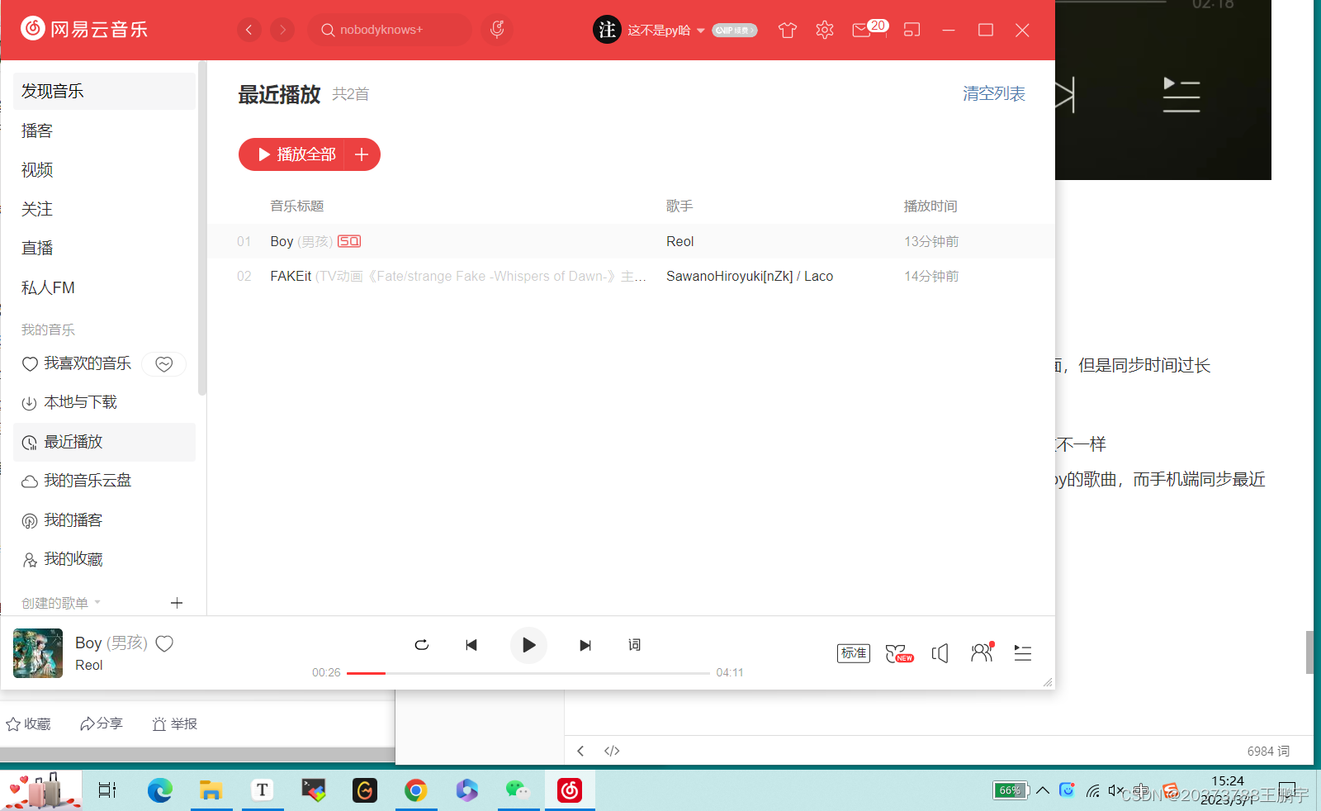
Task: Select the song row FAKEit
Action: pyautogui.click(x=631, y=276)
